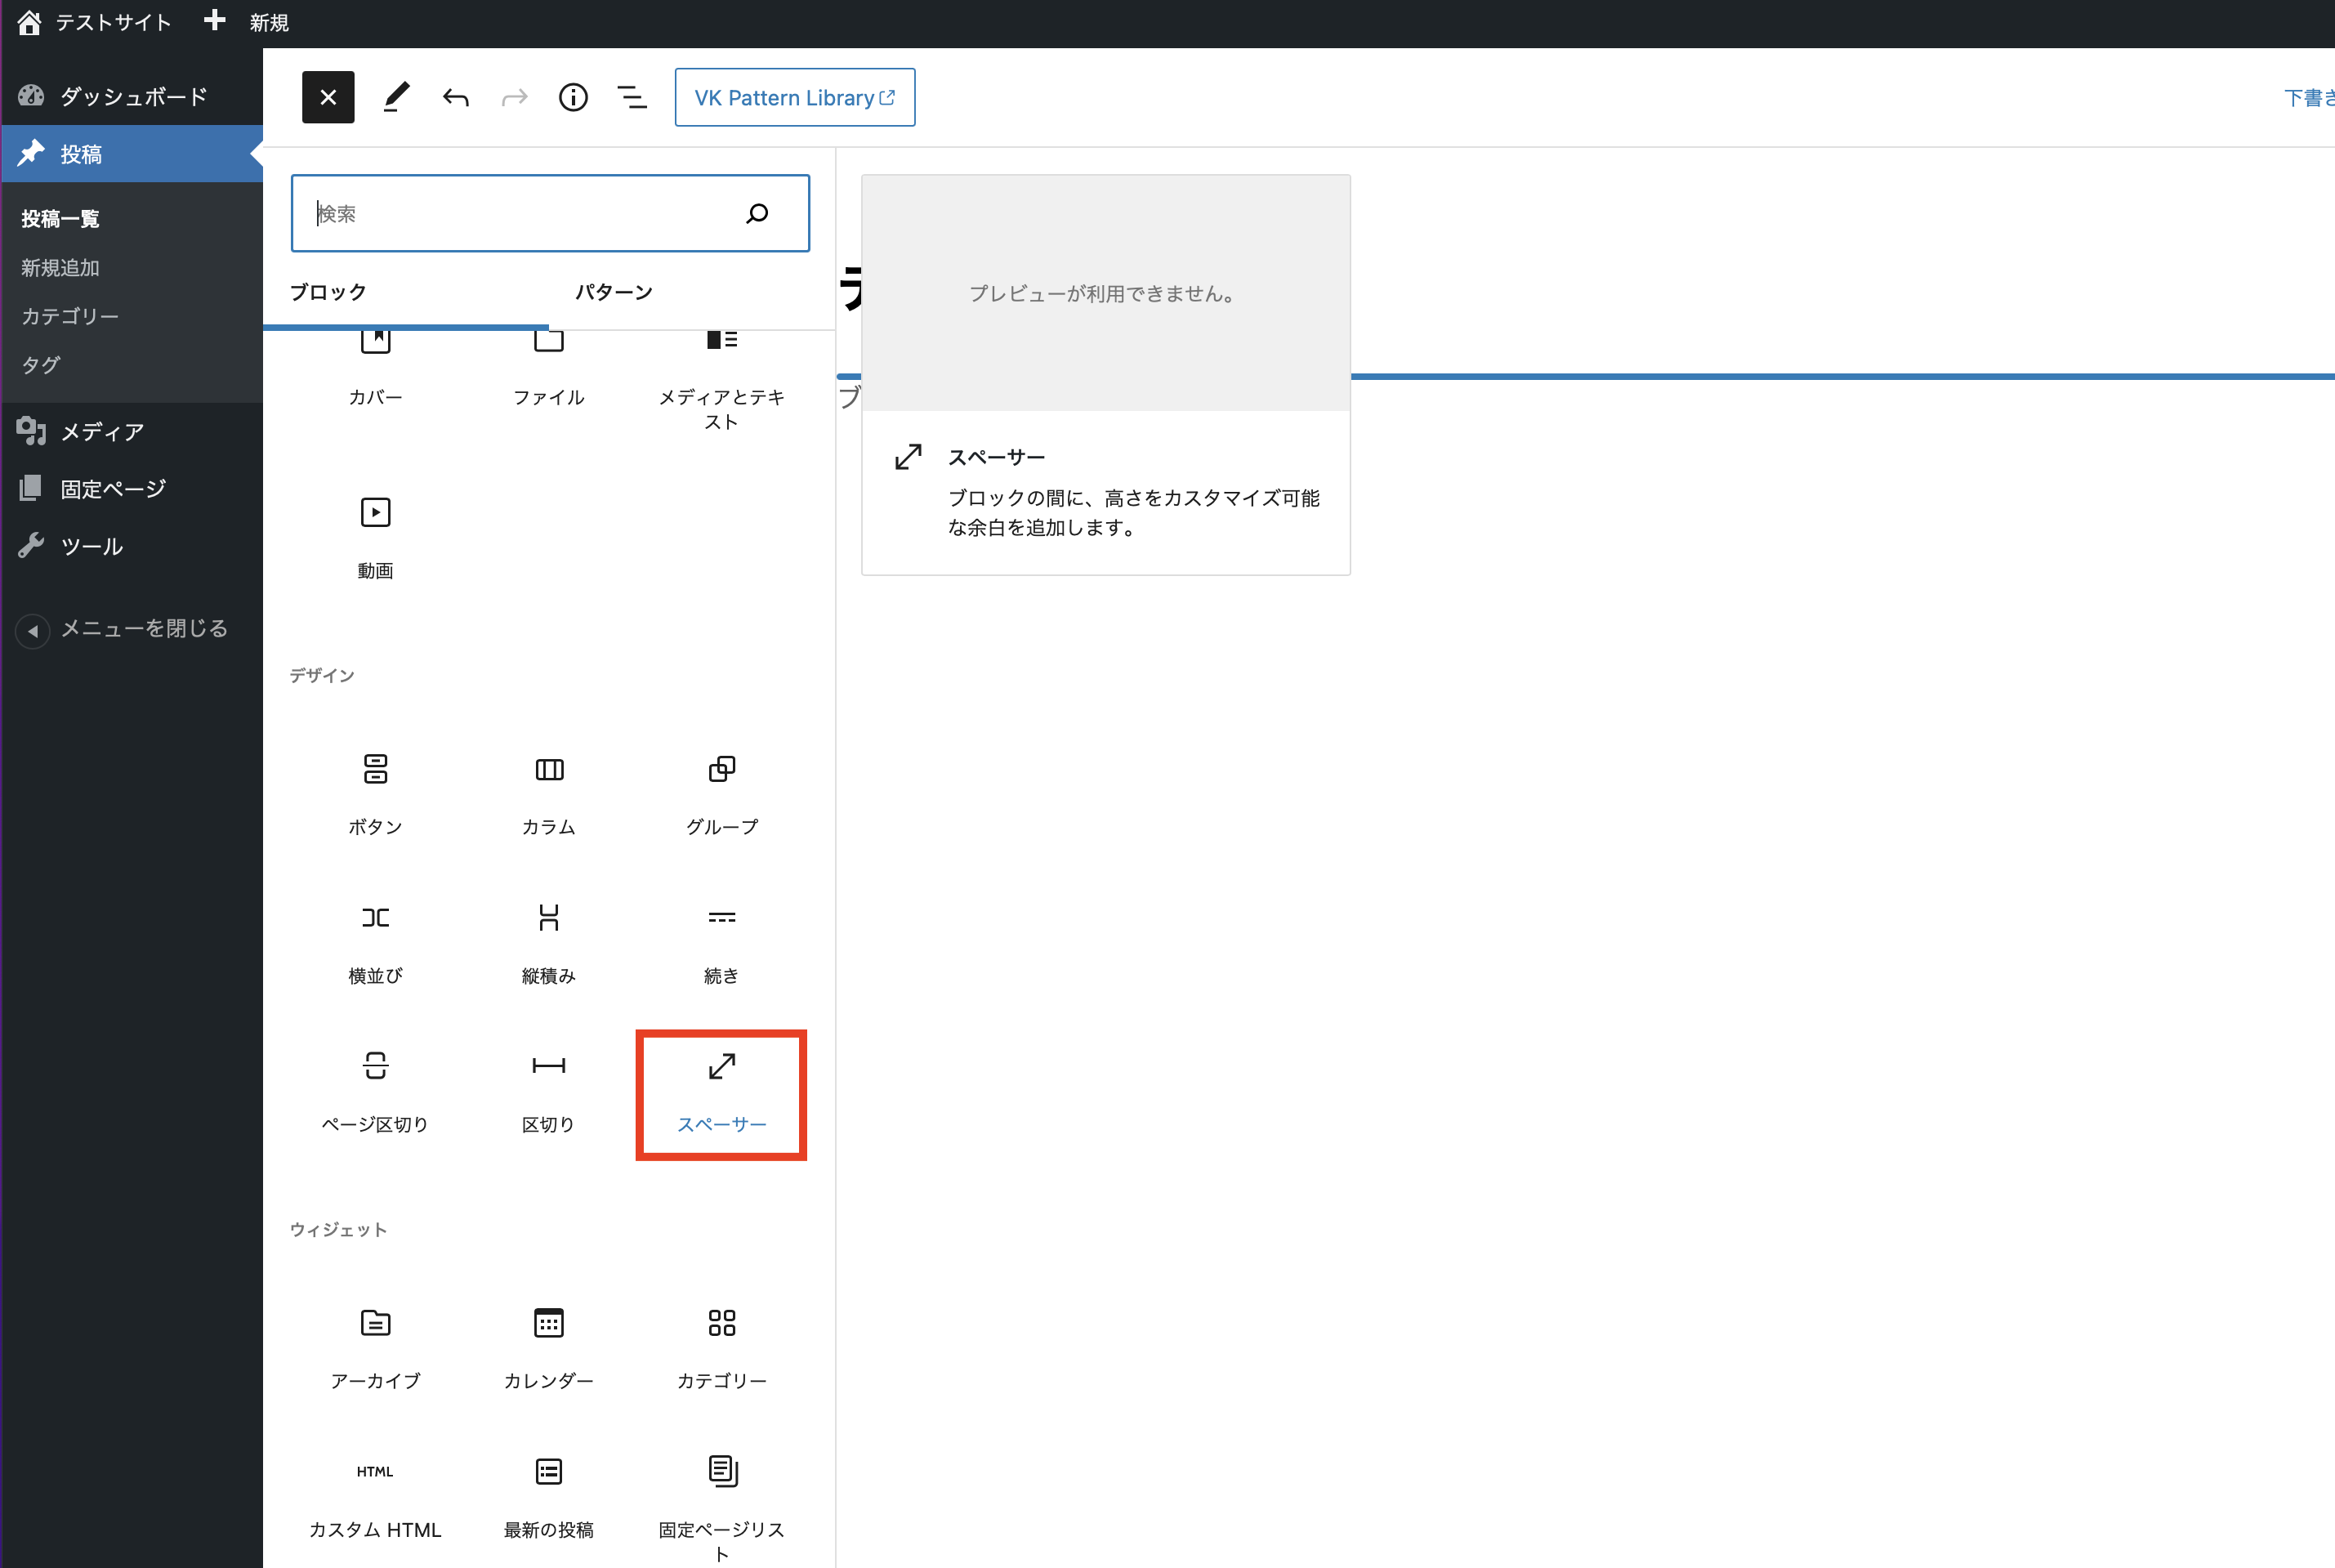Open the document details info icon
2335x1568 pixels.
click(x=573, y=97)
